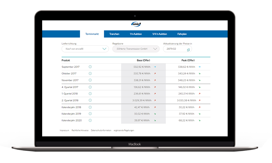
Task: Click Base price 59,97 €/MWh
Action: point(142,120)
